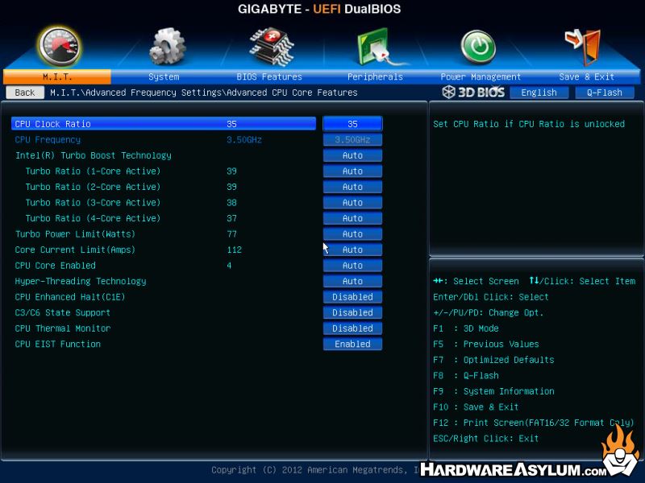Click 'F7 : Optimized Defaults' help line
Viewport: 645px width, 483px height.
pyautogui.click(x=493, y=360)
